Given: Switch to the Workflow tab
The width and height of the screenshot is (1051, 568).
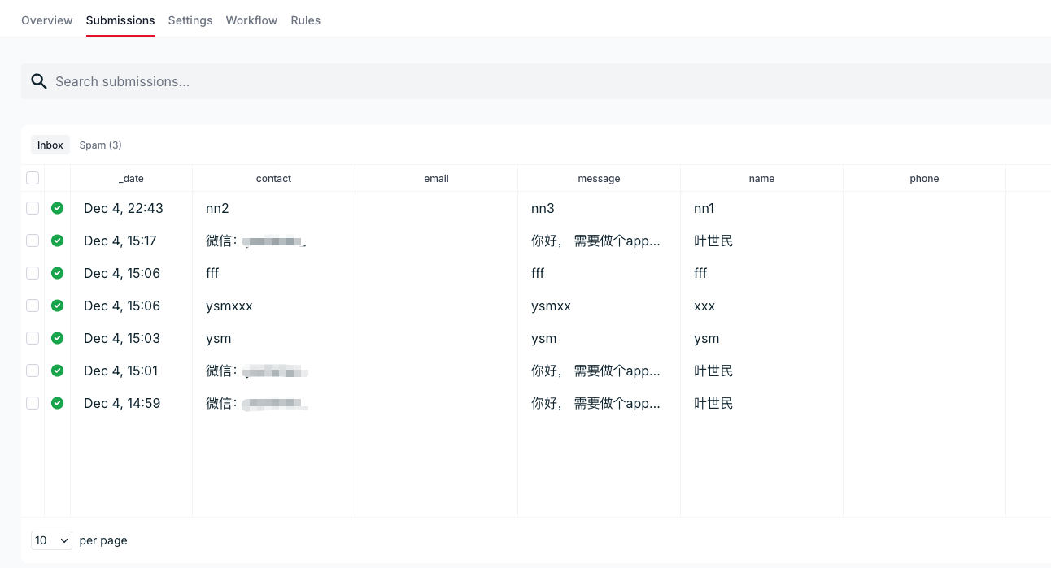Looking at the screenshot, I should [251, 20].
